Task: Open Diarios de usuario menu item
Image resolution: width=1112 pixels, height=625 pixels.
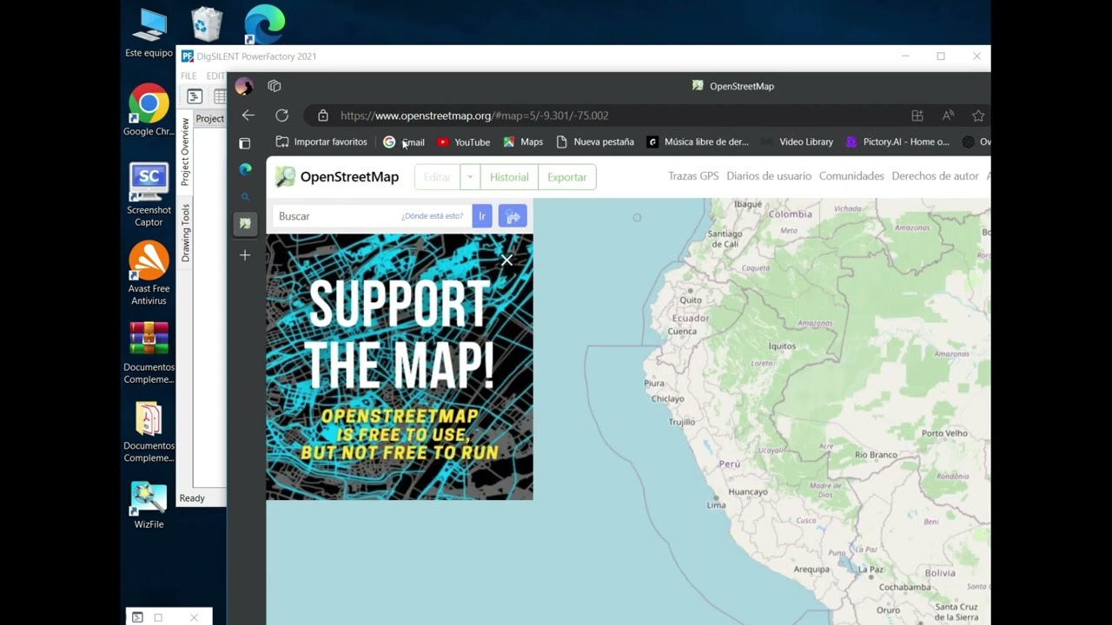Action: pos(769,176)
